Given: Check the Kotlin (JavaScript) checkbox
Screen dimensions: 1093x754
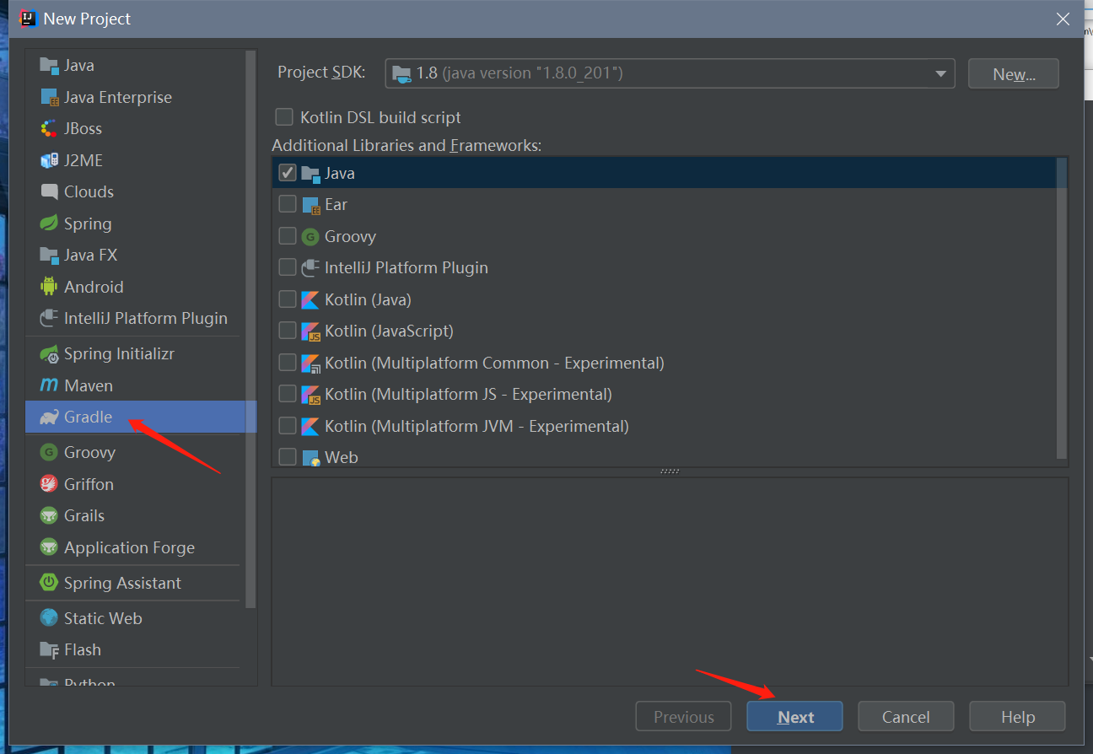Looking at the screenshot, I should pyautogui.click(x=288, y=331).
